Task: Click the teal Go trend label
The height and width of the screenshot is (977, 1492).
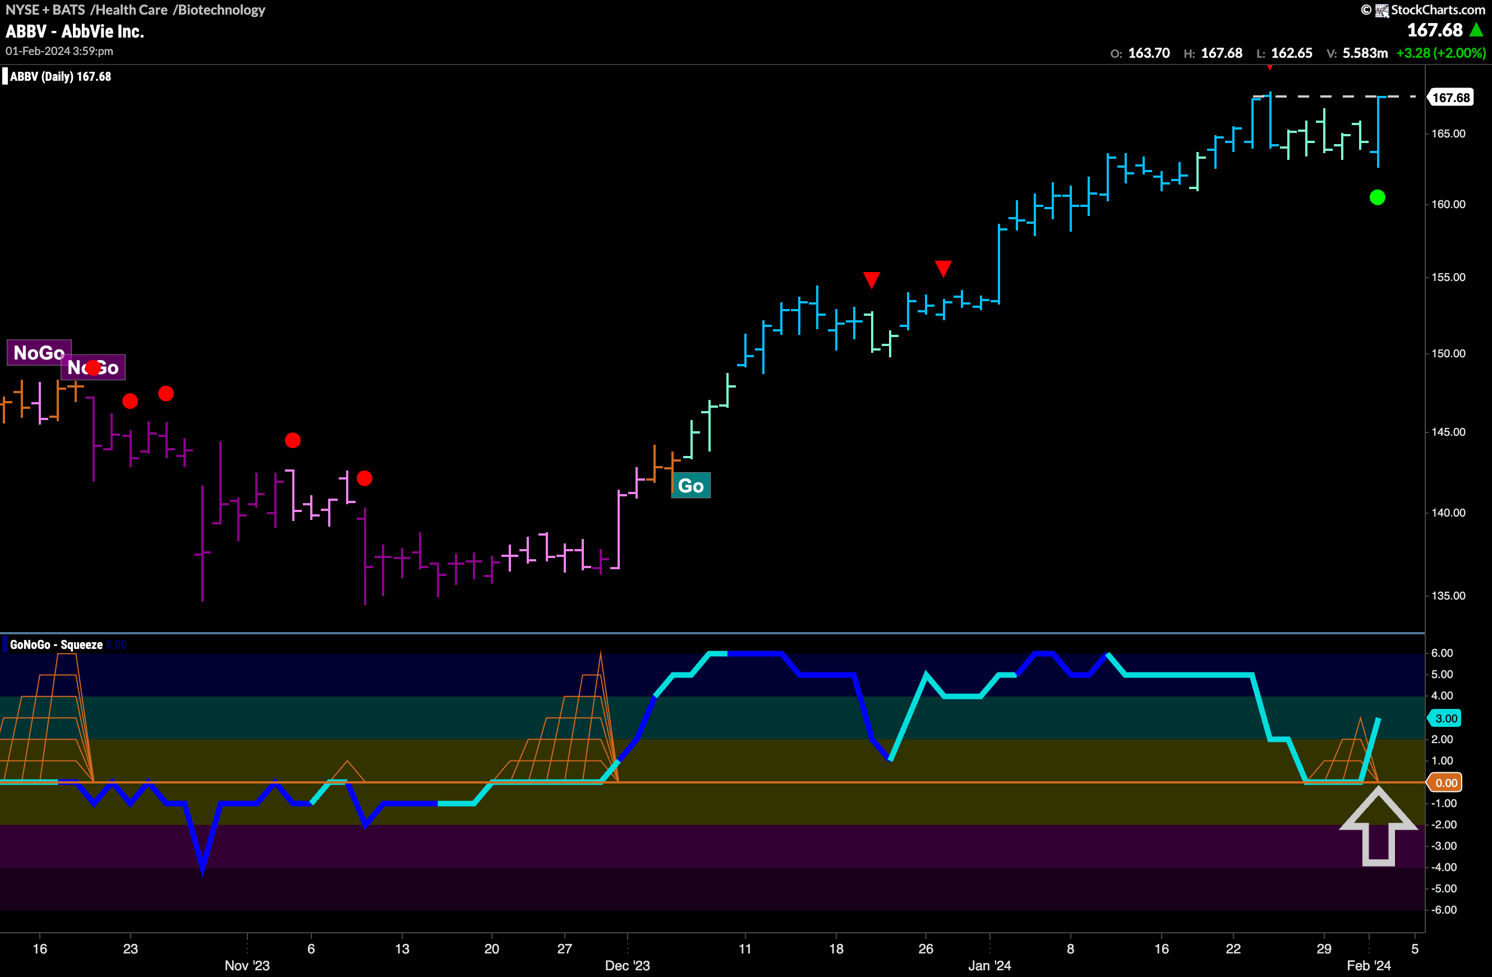Action: click(x=691, y=486)
